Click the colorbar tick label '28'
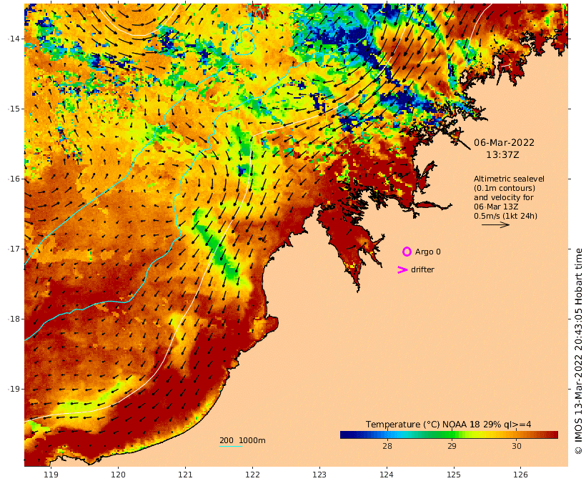This screenshot has height=486, width=586. (x=387, y=446)
